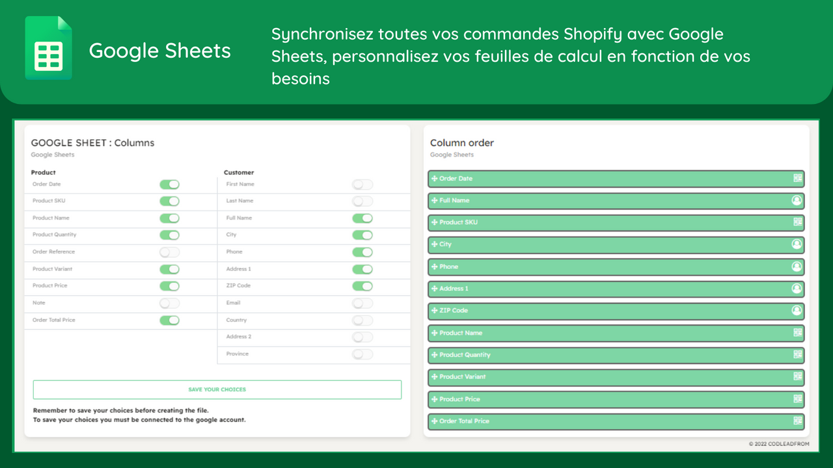Click the customer avatar icon on Full Name bar

[797, 200]
